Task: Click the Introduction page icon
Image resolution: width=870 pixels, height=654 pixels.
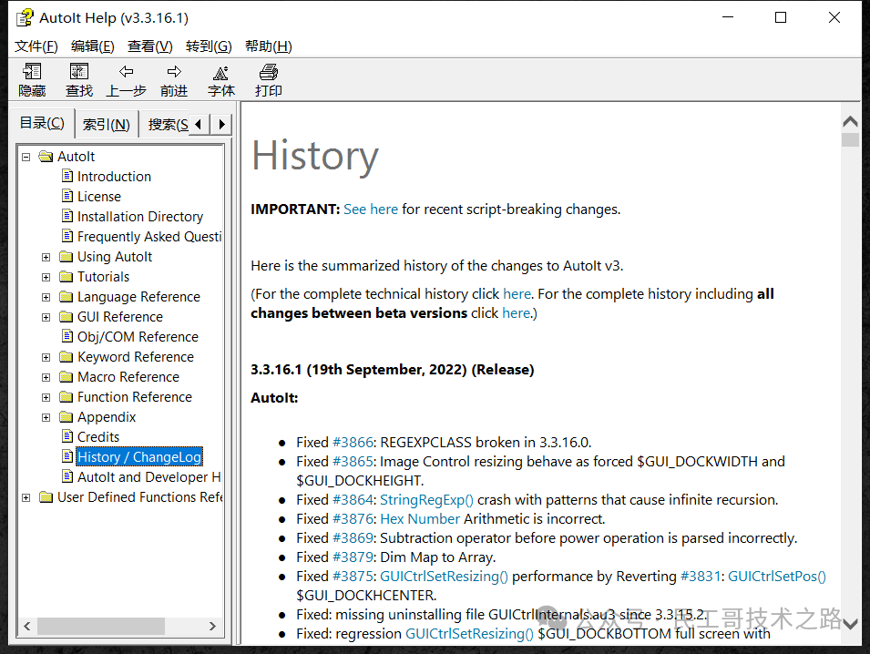Action: click(67, 176)
